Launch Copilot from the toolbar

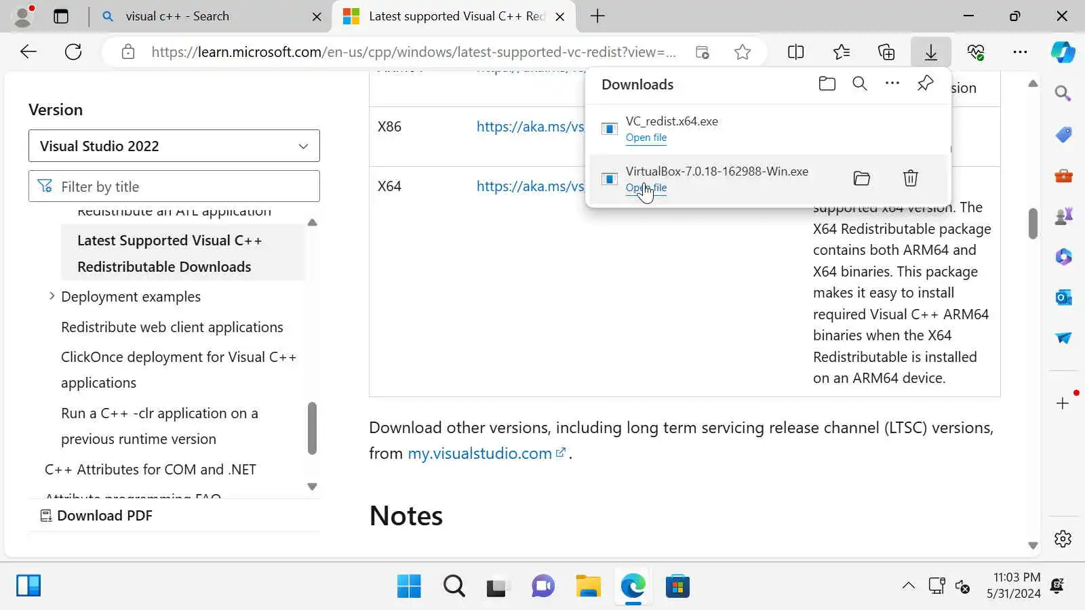(x=1063, y=52)
